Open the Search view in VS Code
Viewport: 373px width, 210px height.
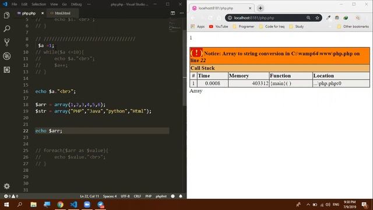6,29
